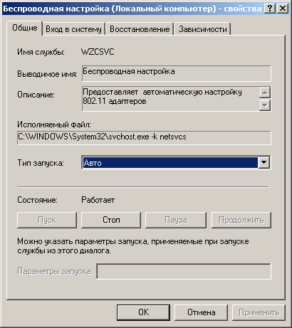This screenshot has height=328, width=292.
Task: Click the description scroll down arrow
Action: point(264,105)
